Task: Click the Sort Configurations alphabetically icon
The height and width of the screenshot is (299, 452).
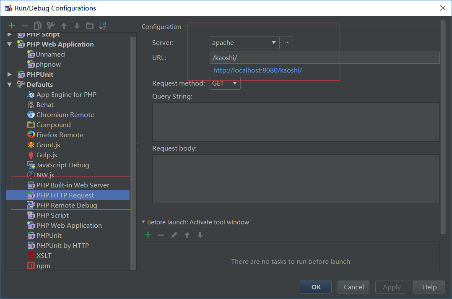Action: (x=103, y=26)
